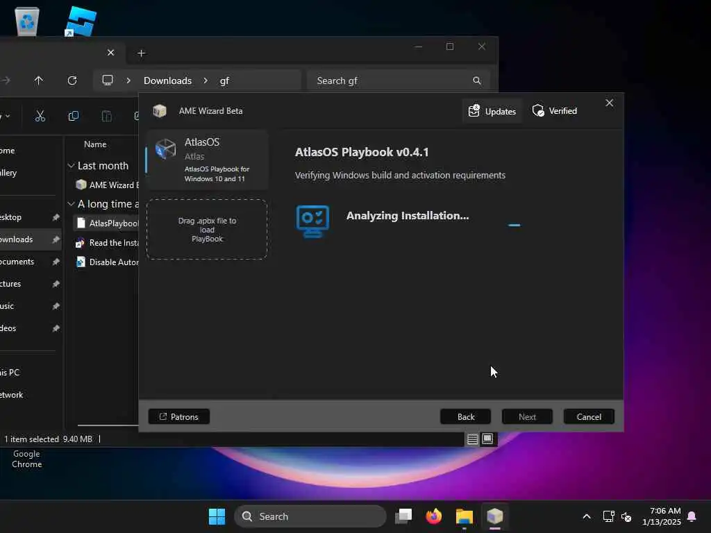Click the AME Wizard box logo icon
Screen dimensions: 711x533
160,111
